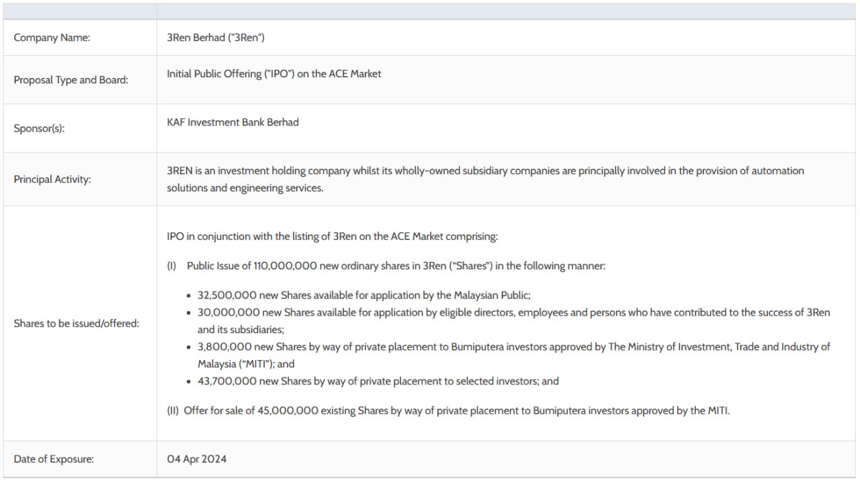Select the 'Shares to be issued/offered:' label
The height and width of the screenshot is (481, 860).
pos(76,324)
